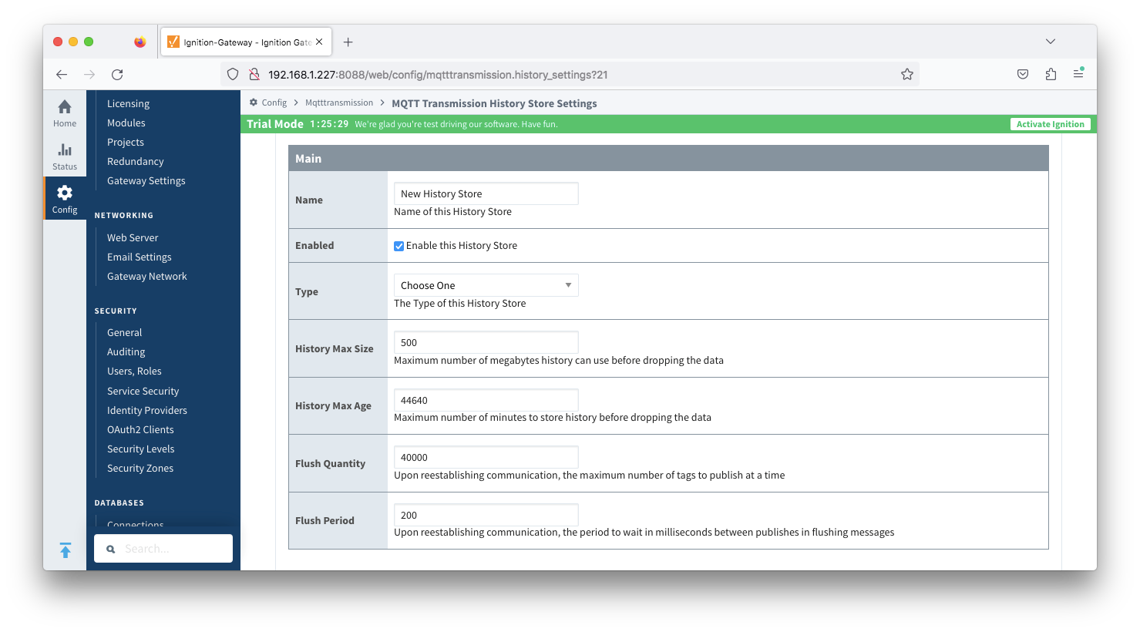1140x632 pixels.
Task: Close the Ignition-Gateway tab
Action: point(319,42)
